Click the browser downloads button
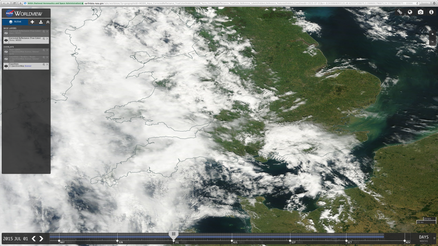This screenshot has width=438, height=246. click(434, 3)
